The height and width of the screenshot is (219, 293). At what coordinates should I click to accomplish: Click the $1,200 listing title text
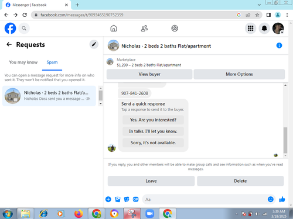(149, 65)
